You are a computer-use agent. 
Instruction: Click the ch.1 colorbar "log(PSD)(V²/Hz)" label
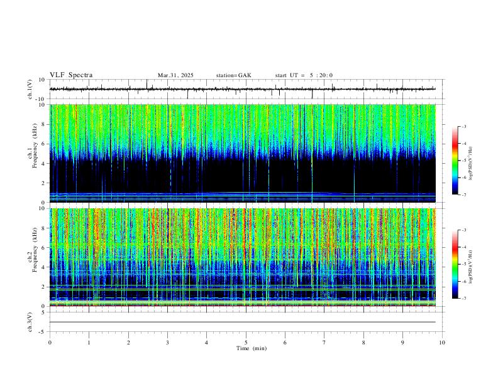pos(471,163)
